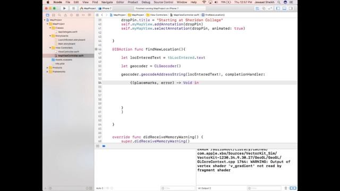Switch to the Version editor
340x191 pixels.
coord(270,8)
